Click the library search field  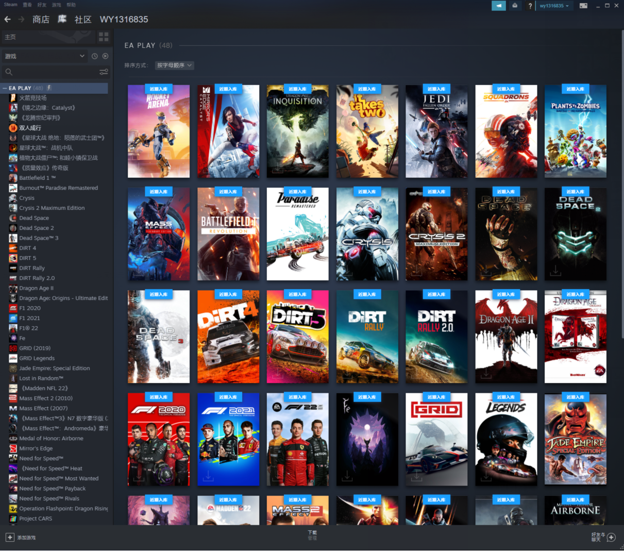(50, 72)
